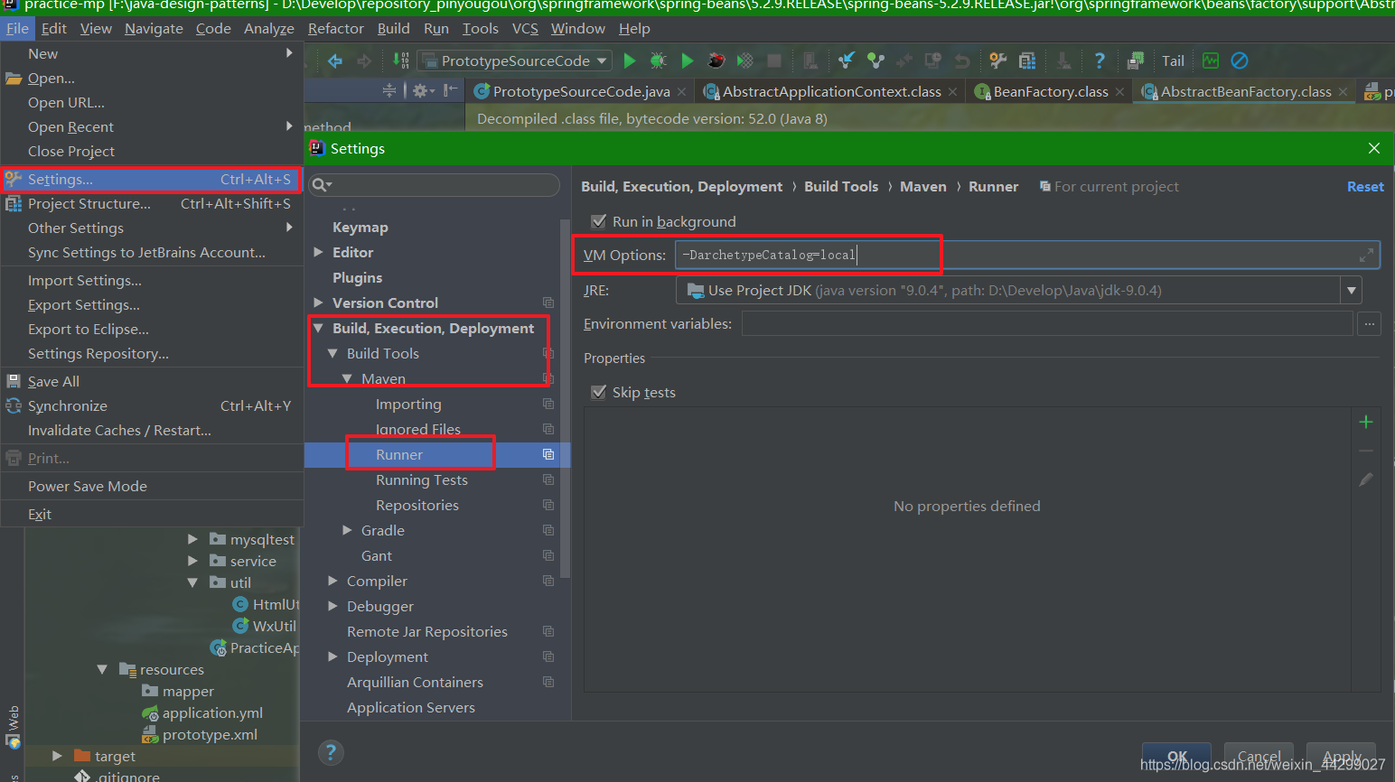Uncheck Run in background
This screenshot has width=1395, height=782.
coord(599,221)
